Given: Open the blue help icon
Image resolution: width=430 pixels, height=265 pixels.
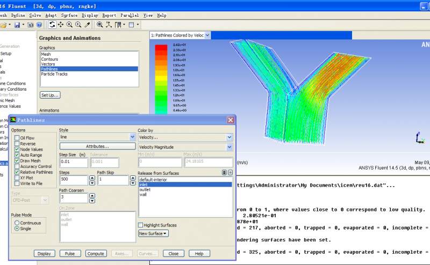Looking at the screenshot, I should (39, 25).
